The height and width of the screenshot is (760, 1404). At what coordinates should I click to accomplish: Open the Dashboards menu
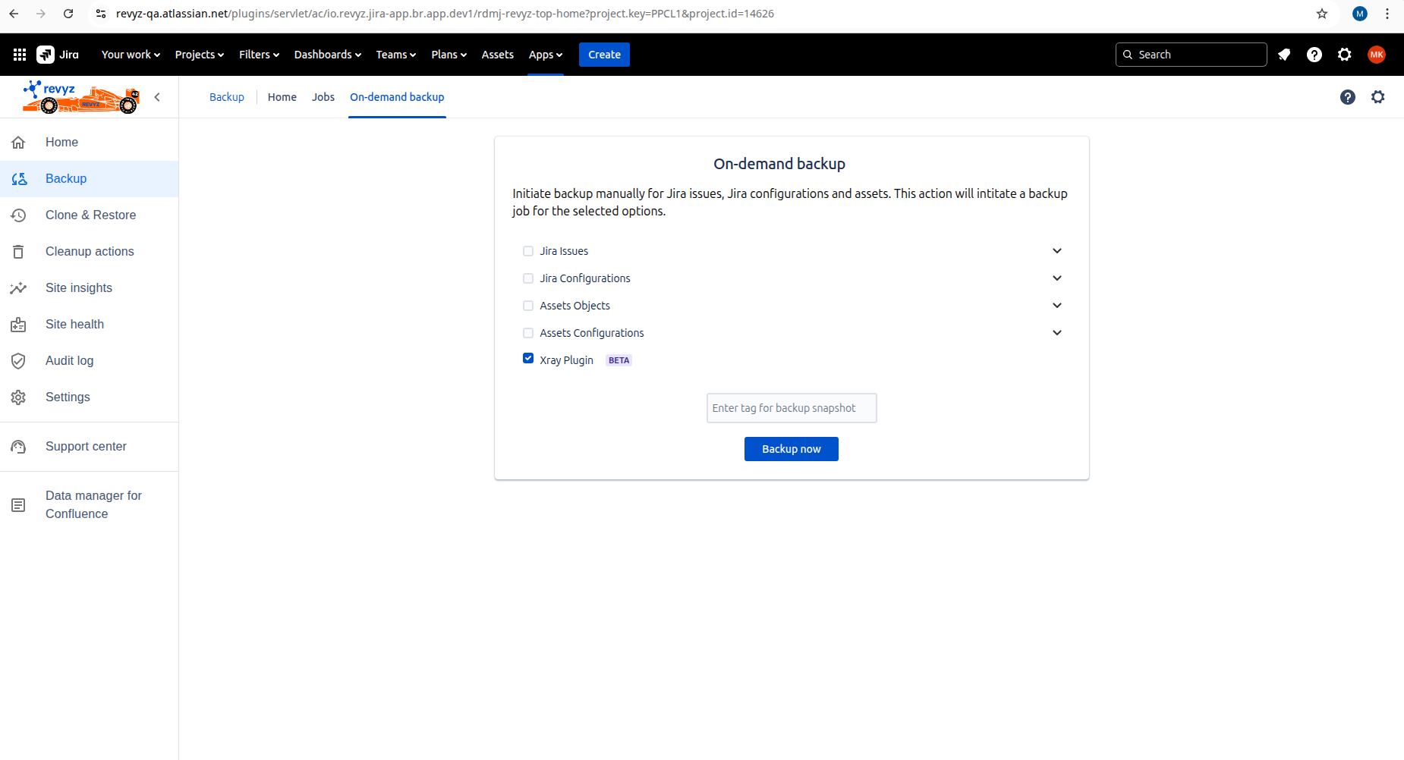[327, 55]
